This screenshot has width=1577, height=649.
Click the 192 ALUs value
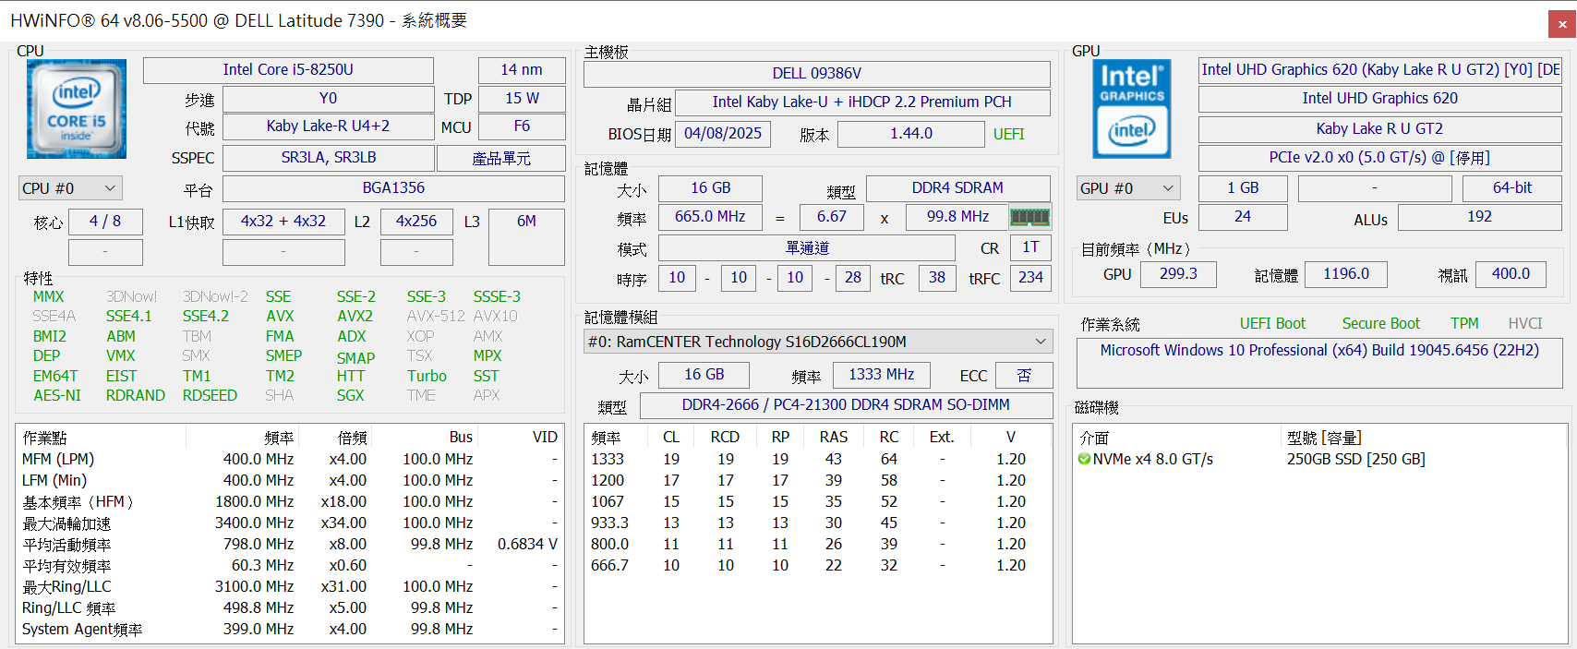coord(1479,217)
